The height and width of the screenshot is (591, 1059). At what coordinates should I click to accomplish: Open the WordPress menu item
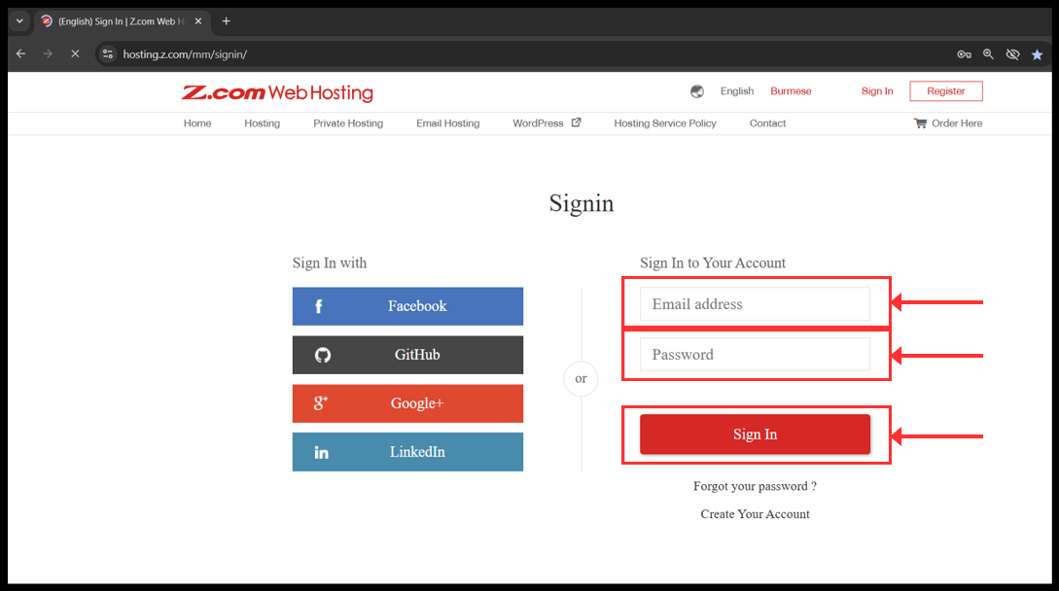point(538,122)
